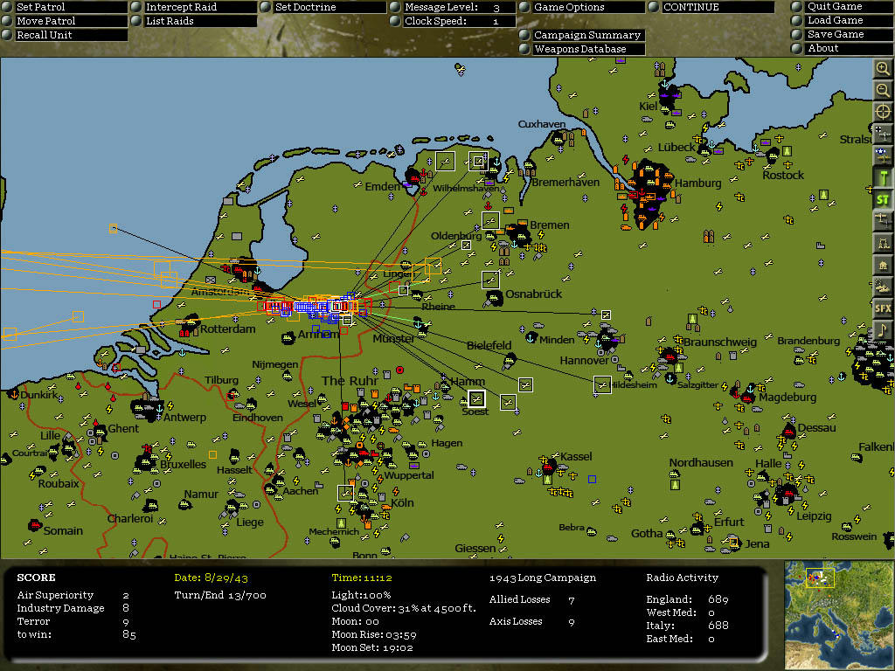The image size is (895, 671).
Task: Zoom out of the map
Action: tap(883, 90)
